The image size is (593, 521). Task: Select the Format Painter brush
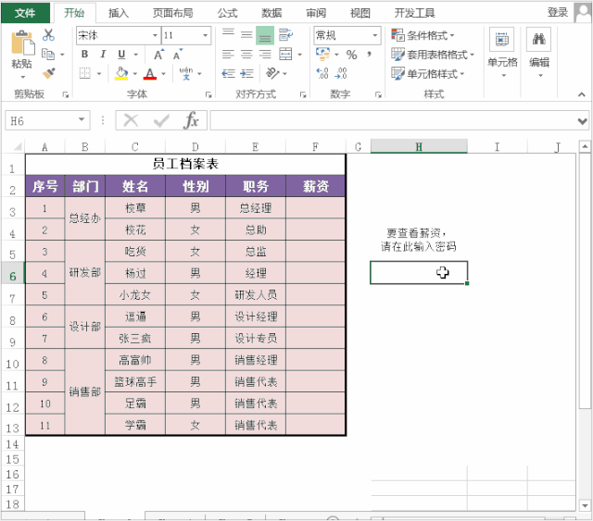pyautogui.click(x=49, y=73)
